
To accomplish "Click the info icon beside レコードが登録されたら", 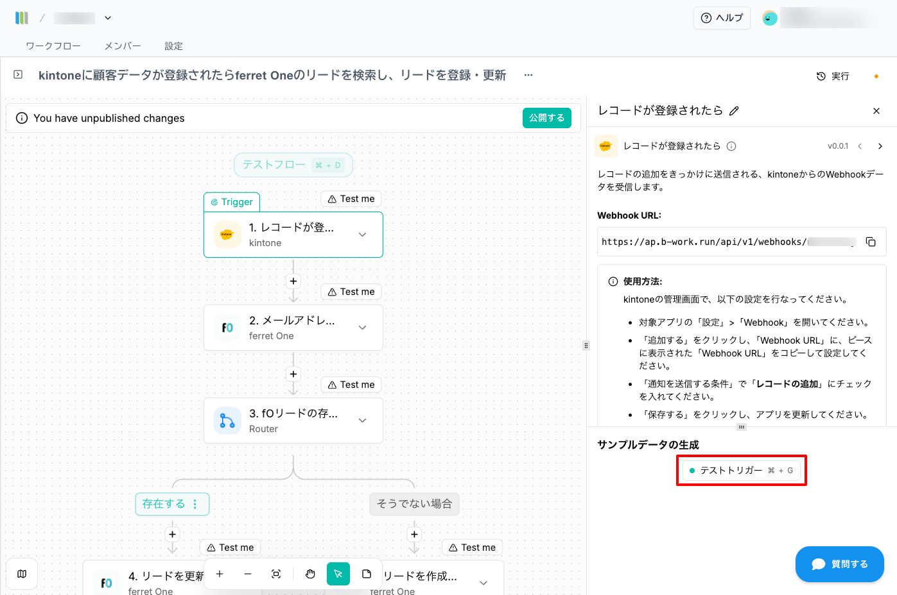I will tap(731, 146).
